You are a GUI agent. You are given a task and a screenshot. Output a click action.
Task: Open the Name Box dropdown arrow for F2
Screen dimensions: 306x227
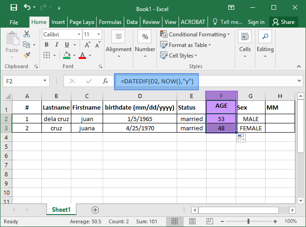[x=45, y=81]
